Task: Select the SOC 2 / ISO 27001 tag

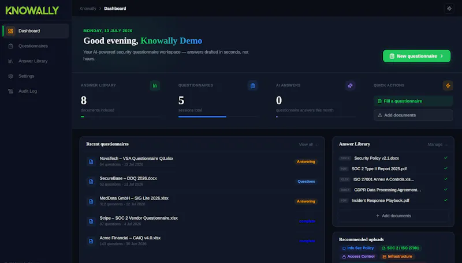Action: [x=400, y=248]
